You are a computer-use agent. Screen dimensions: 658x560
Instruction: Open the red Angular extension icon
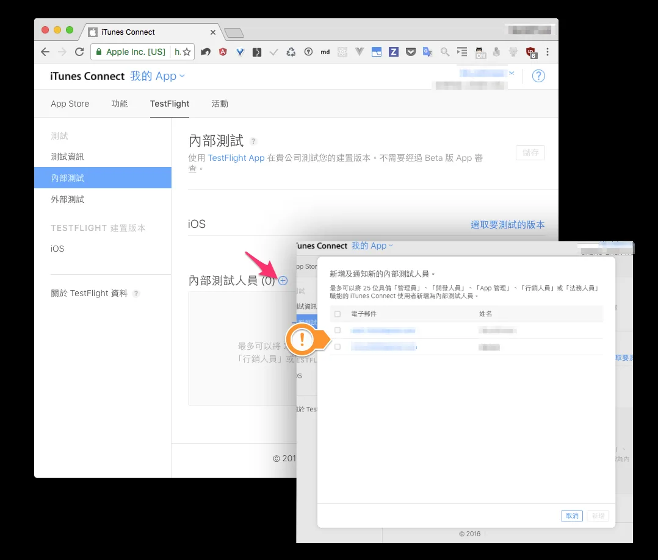[x=223, y=52]
